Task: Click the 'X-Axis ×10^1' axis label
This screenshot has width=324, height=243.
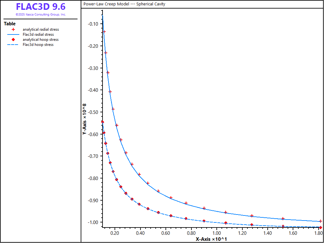Action: point(211,239)
